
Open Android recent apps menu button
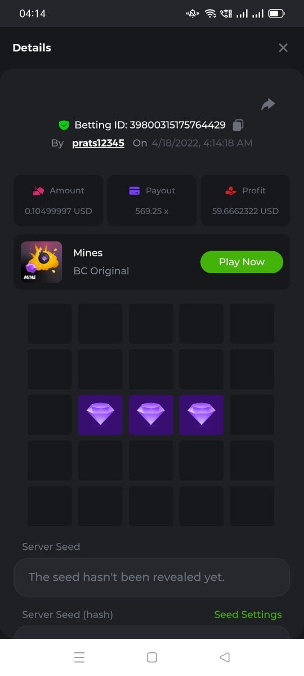[79, 657]
